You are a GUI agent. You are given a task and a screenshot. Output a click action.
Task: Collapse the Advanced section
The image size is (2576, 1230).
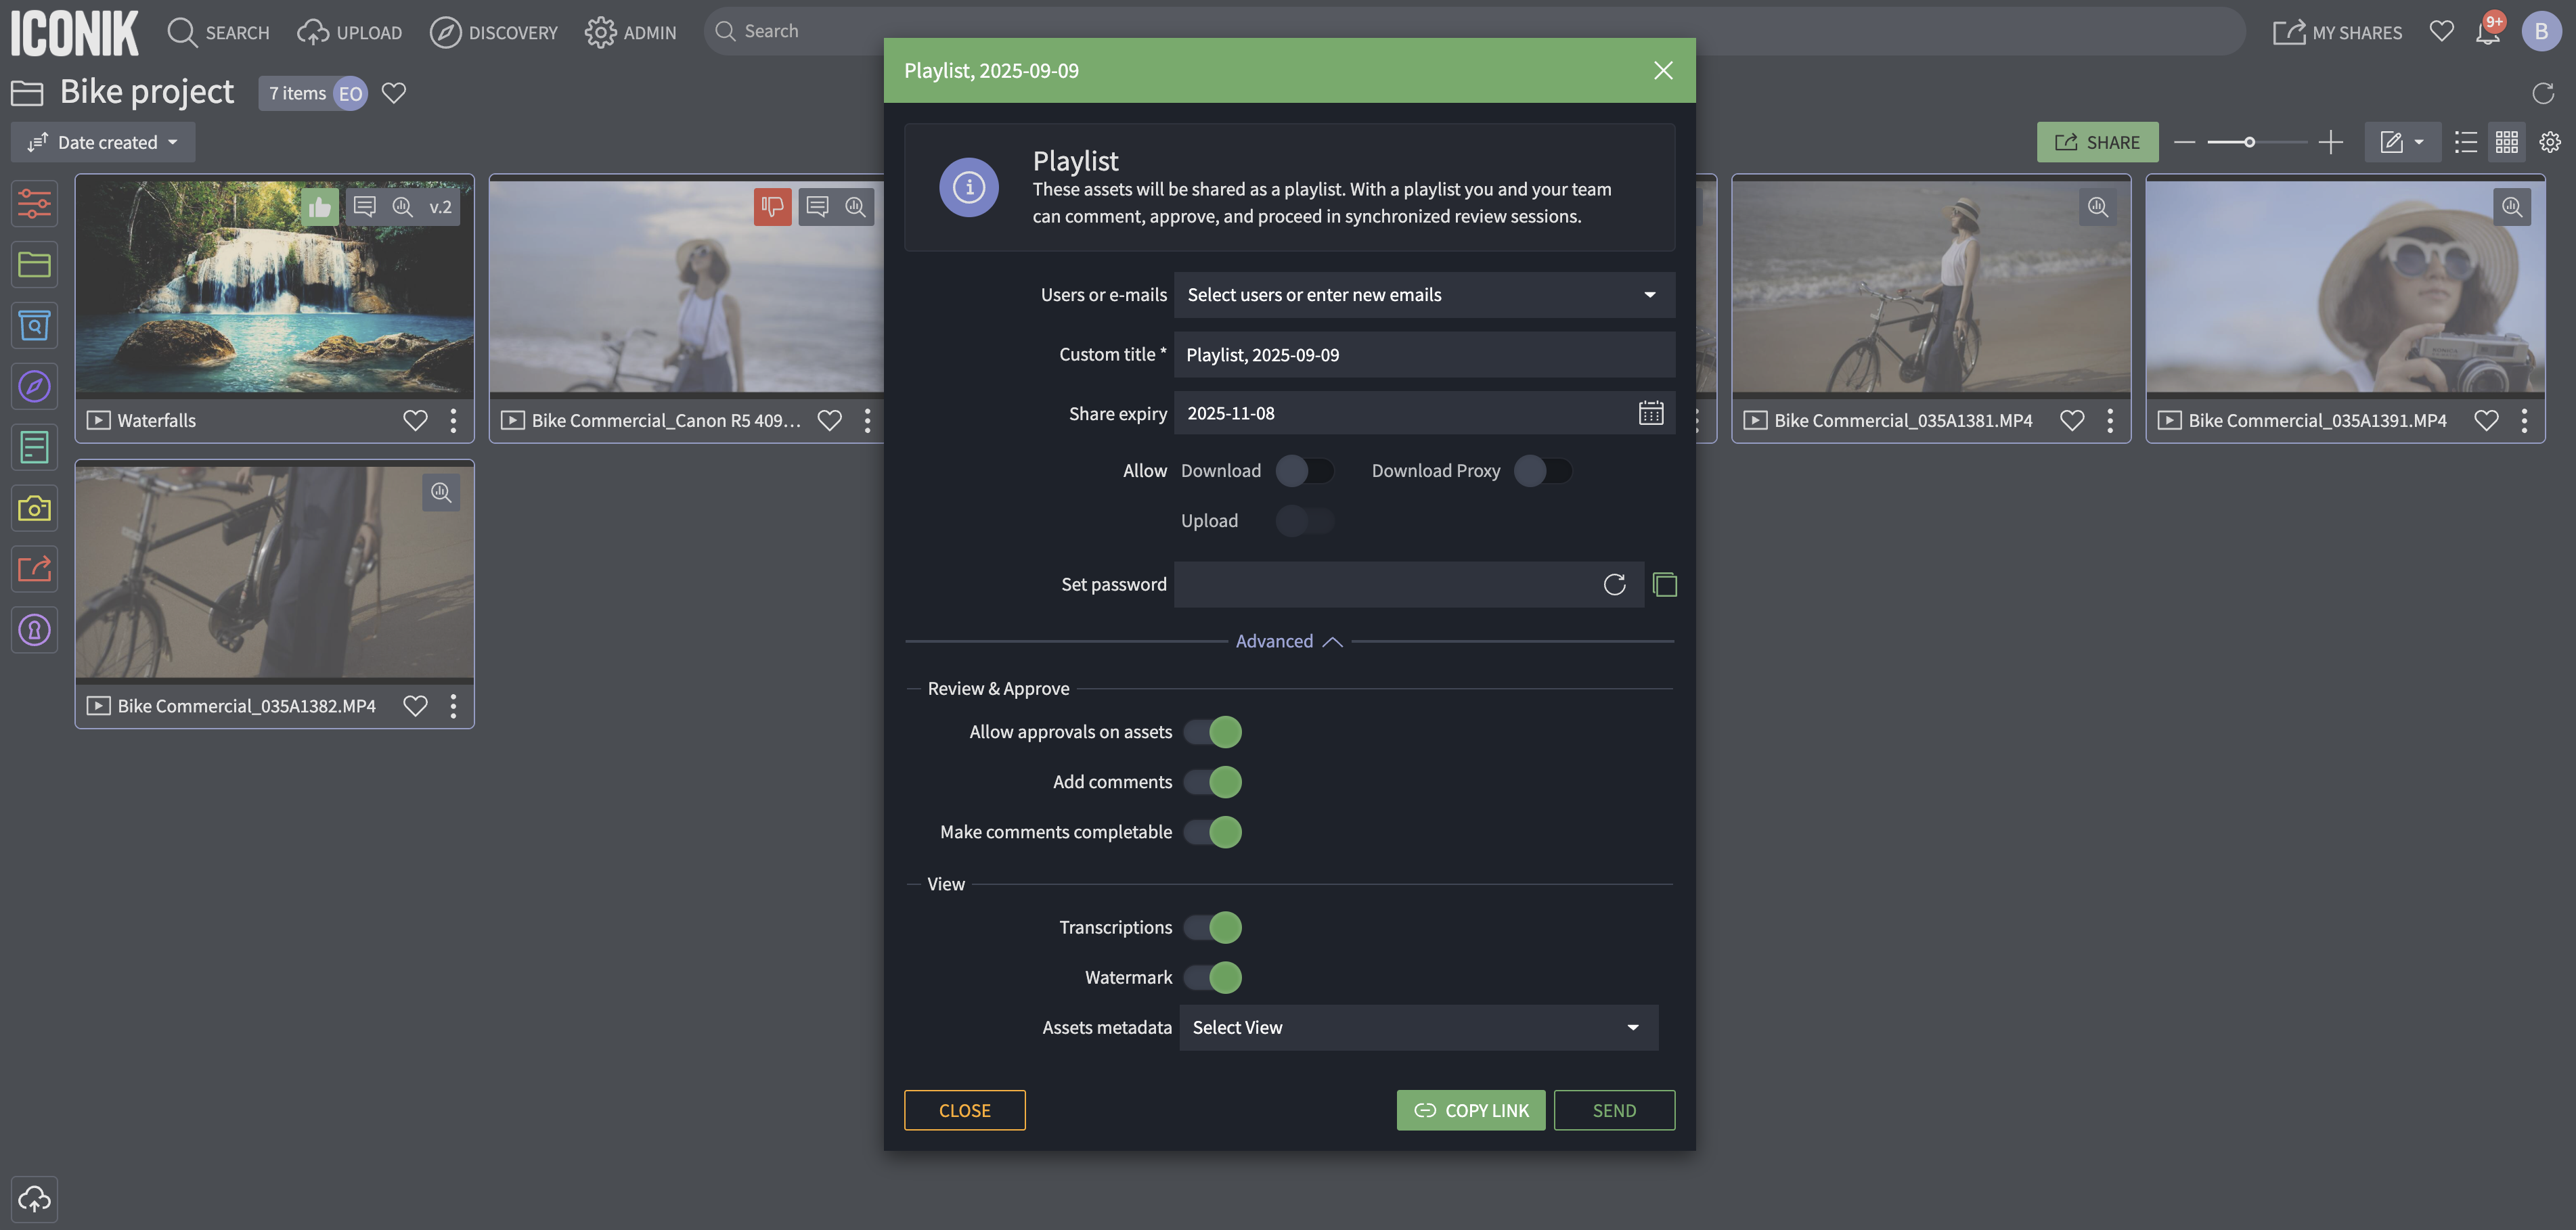1288,641
